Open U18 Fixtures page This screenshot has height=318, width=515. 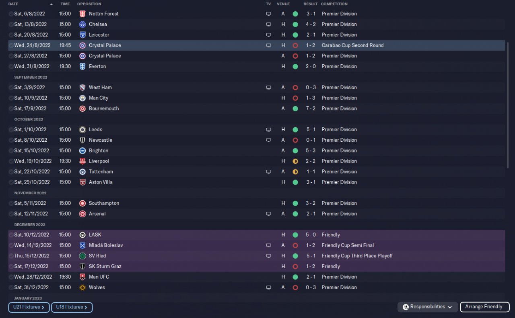[x=72, y=307]
